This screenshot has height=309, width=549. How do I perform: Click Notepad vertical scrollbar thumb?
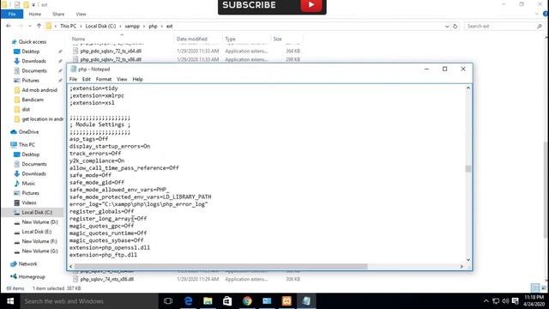(x=468, y=169)
